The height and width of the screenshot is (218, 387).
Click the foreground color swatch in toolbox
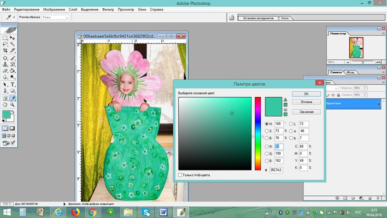coord(6,114)
